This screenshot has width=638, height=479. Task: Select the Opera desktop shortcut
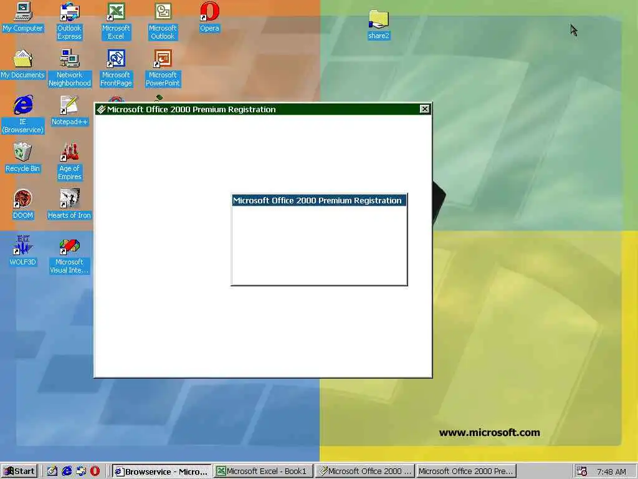point(209,17)
